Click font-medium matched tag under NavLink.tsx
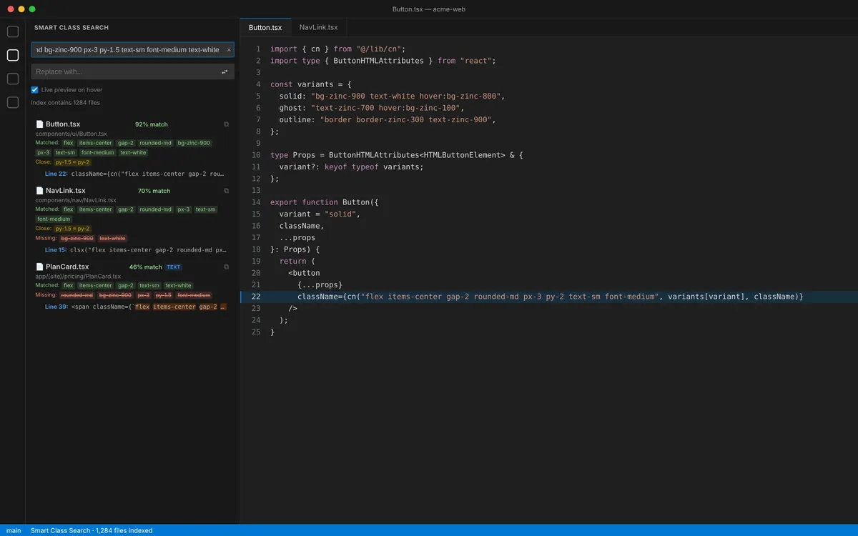The image size is (858, 536). 54,219
